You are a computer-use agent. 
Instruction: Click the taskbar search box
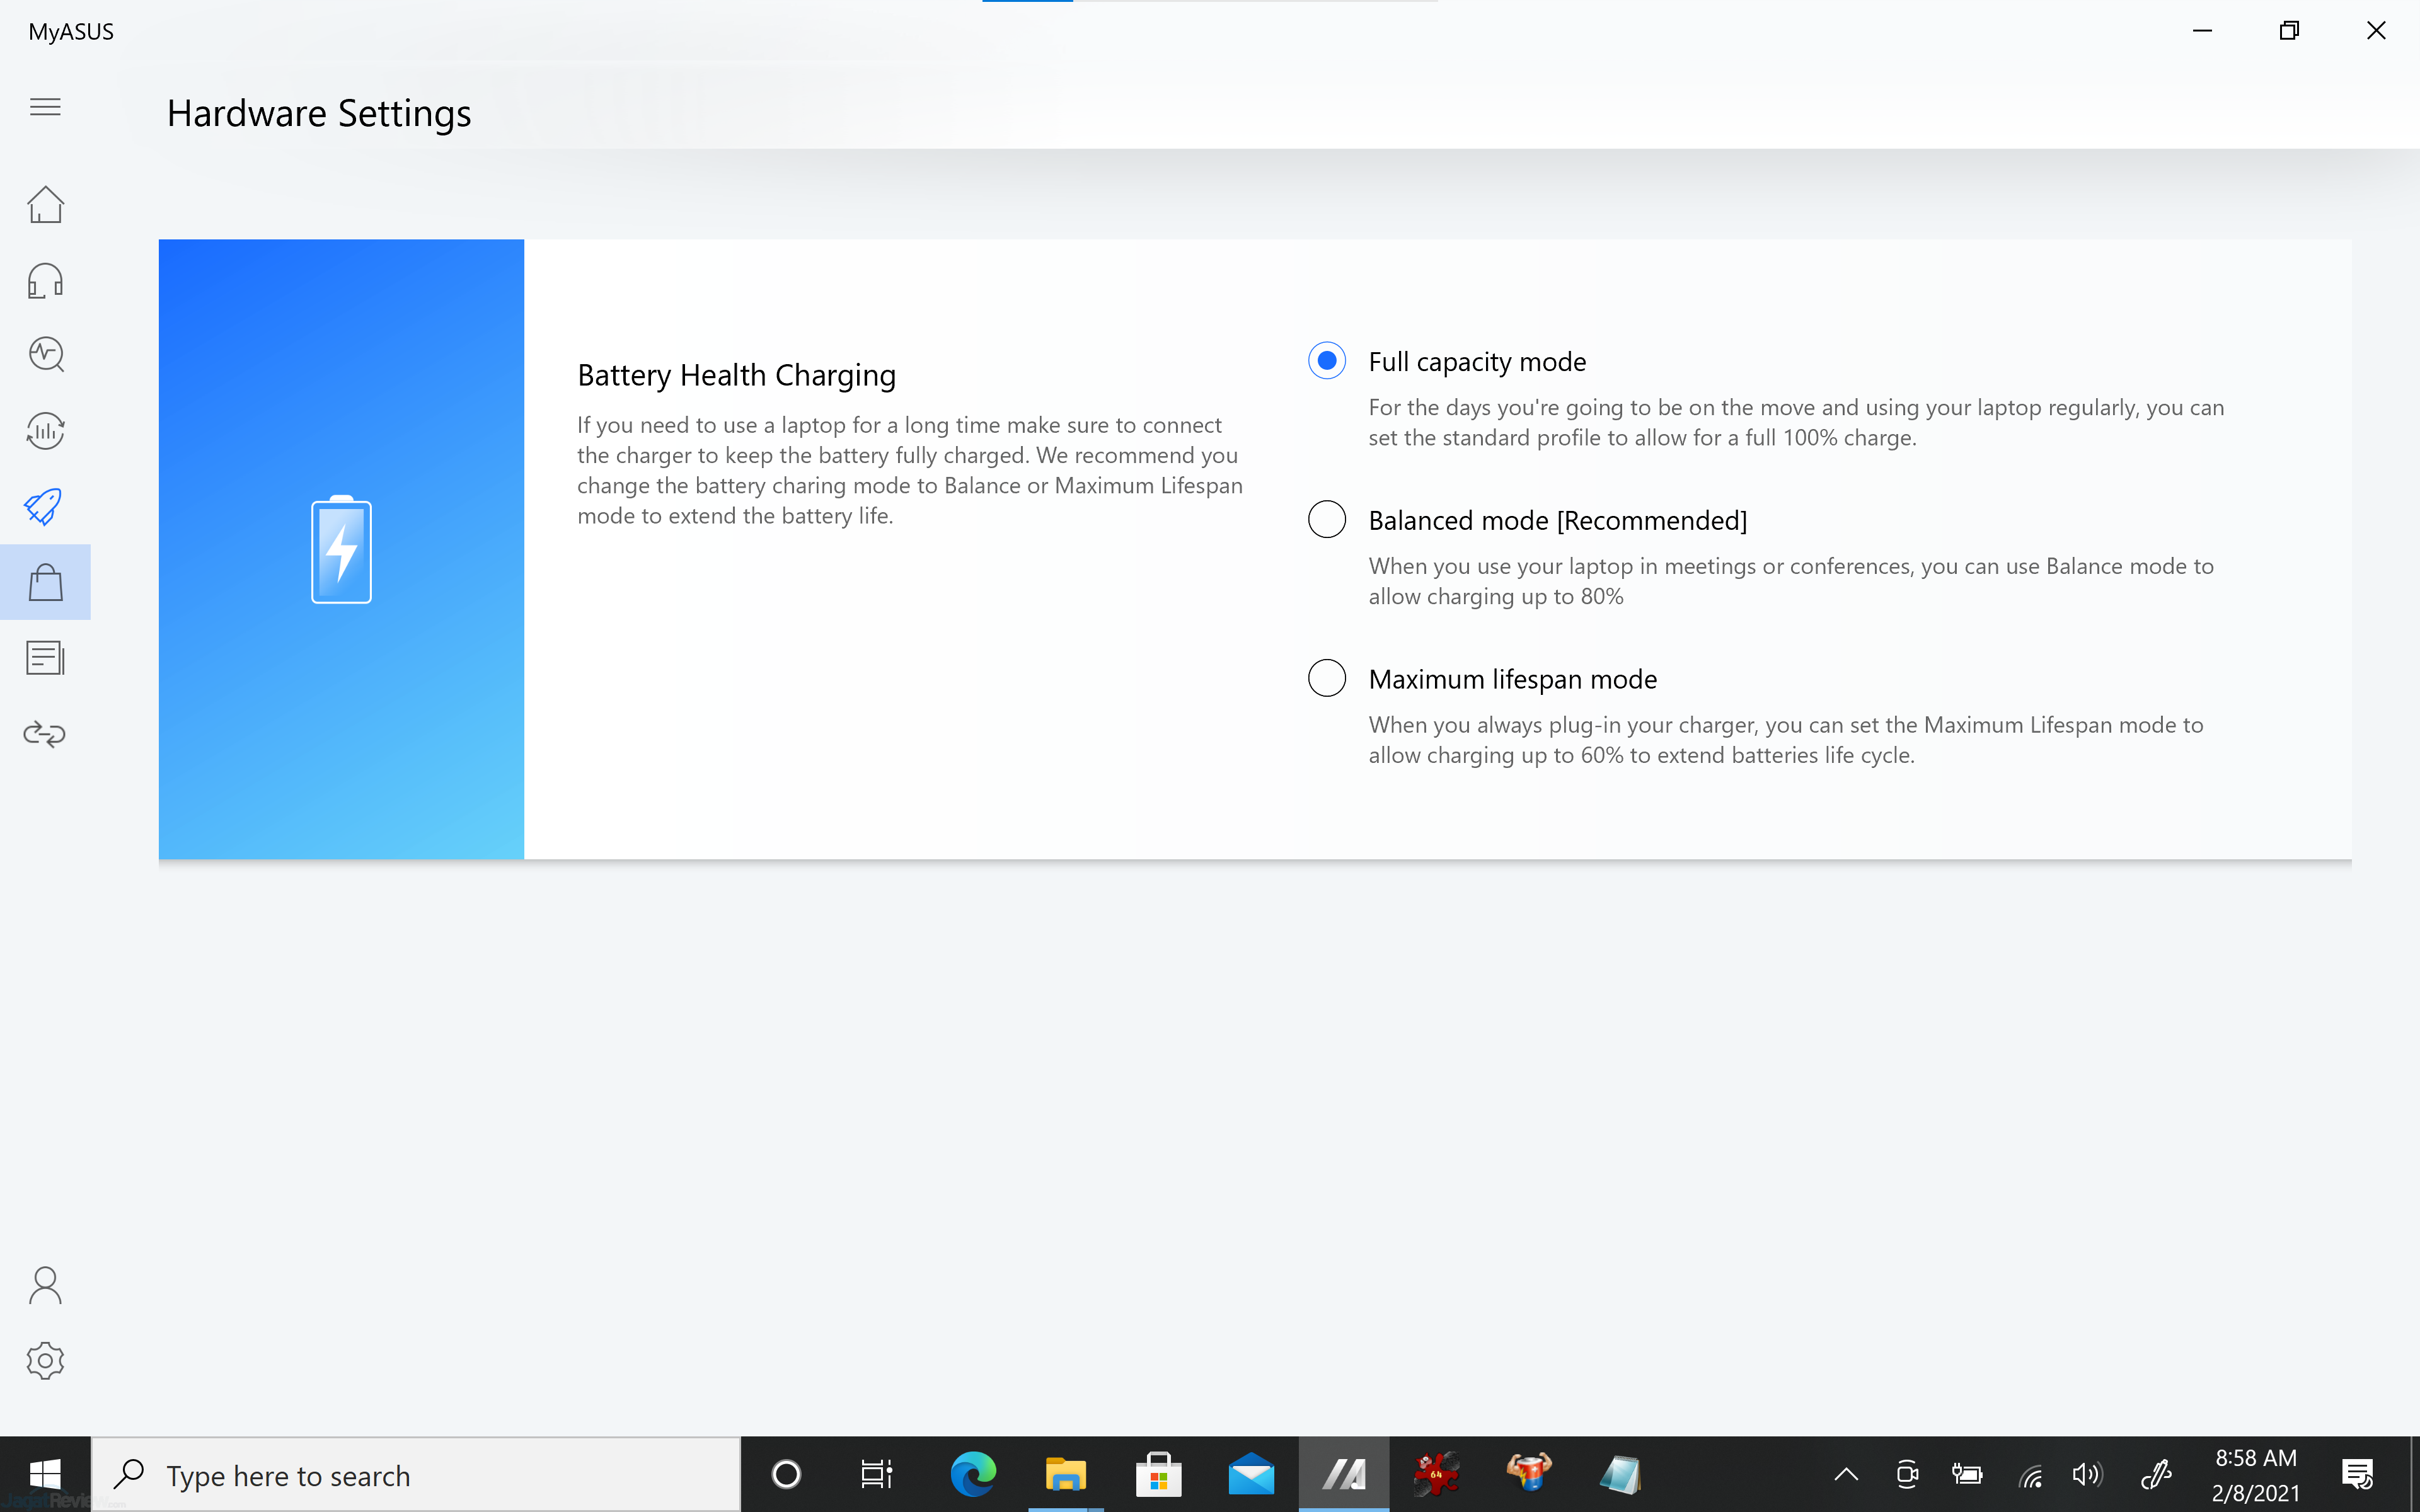click(416, 1474)
